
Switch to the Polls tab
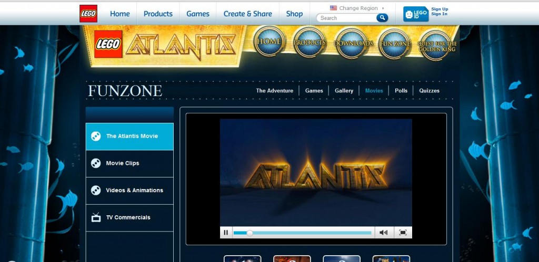click(x=401, y=90)
